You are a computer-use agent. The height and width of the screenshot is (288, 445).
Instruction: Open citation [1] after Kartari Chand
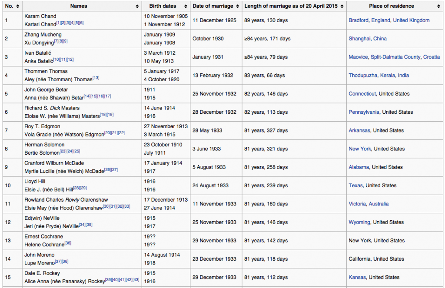pyautogui.click(x=59, y=23)
